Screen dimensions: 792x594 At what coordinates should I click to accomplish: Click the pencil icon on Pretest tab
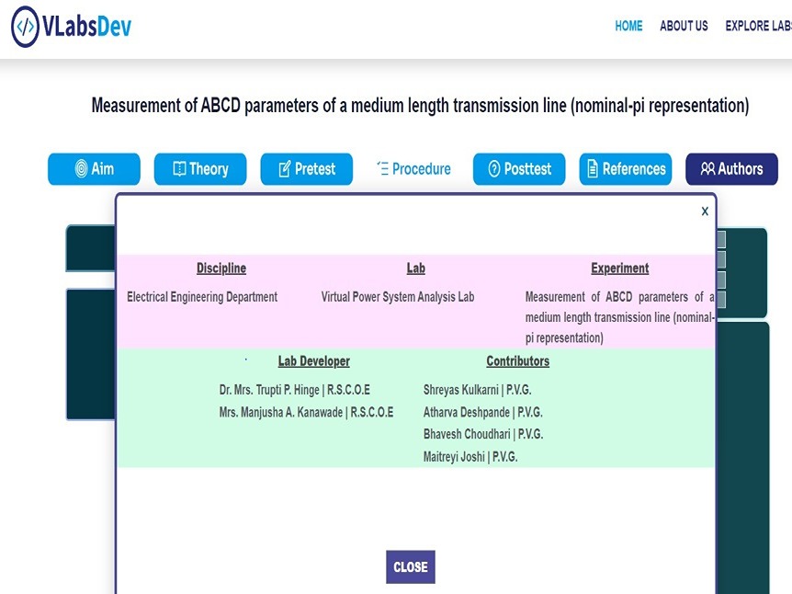pos(285,169)
